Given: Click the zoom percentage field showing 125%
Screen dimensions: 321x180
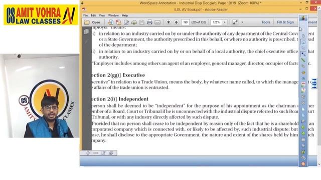Looking at the screenshot, I should [x=216, y=22].
